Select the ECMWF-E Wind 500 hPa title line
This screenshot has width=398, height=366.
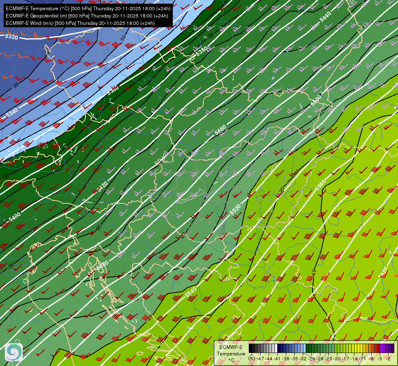(80, 23)
